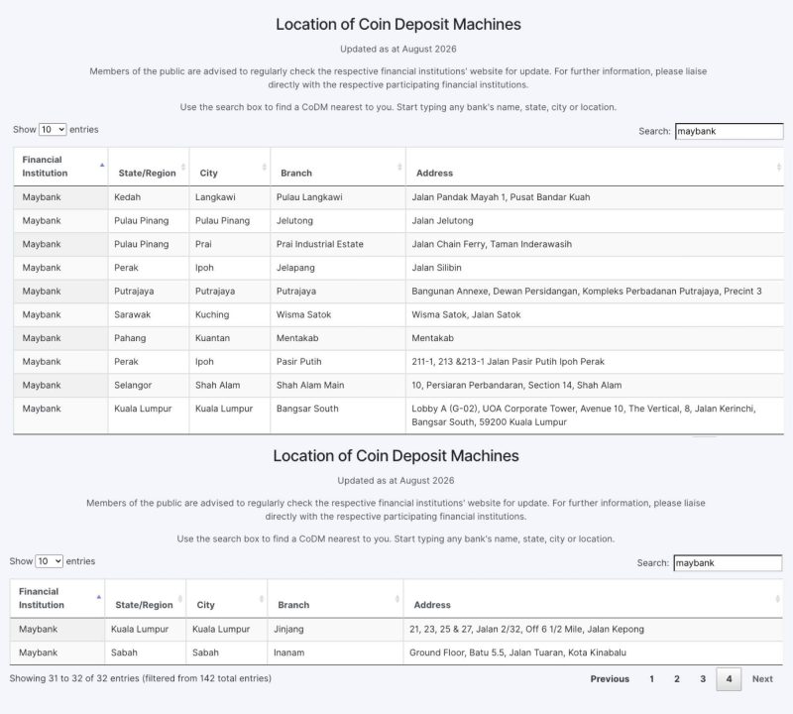Sort lower table by State/Region column

145,598
